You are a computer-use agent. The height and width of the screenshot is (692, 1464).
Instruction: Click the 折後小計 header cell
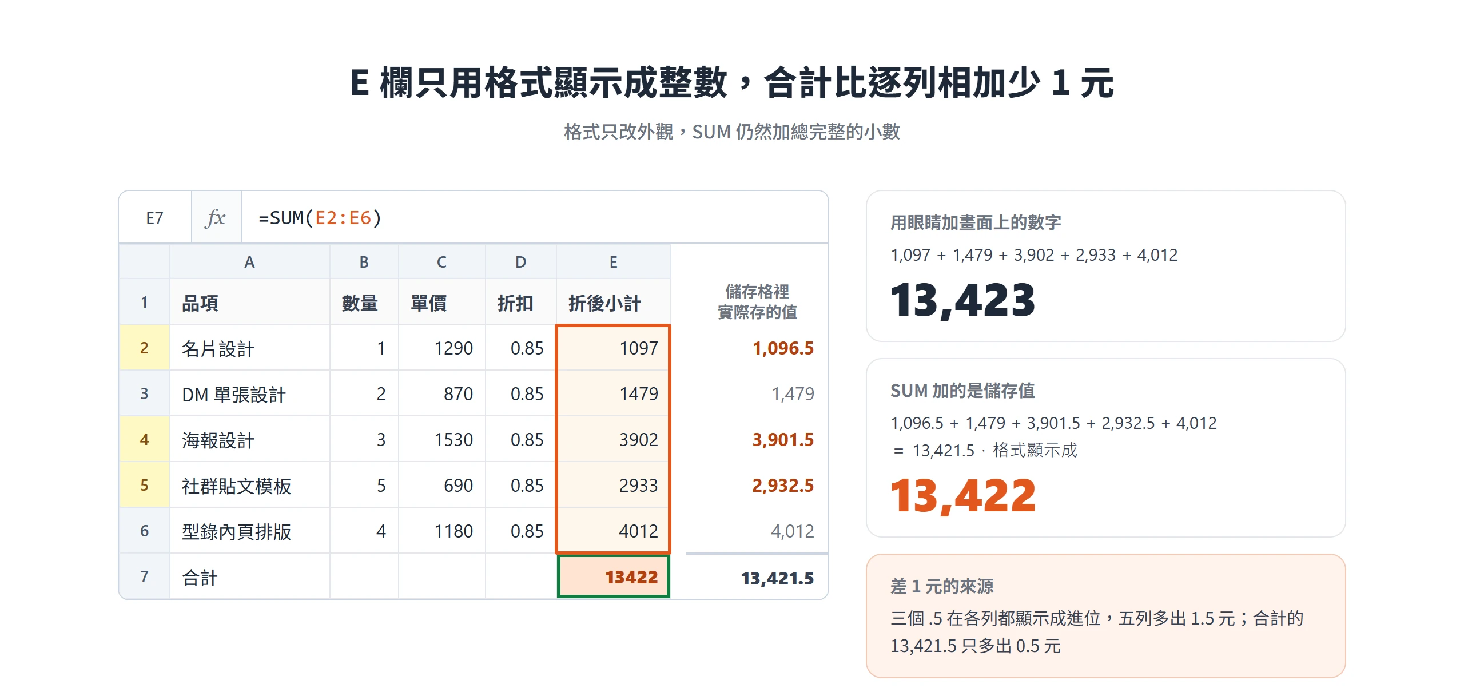[x=613, y=302]
